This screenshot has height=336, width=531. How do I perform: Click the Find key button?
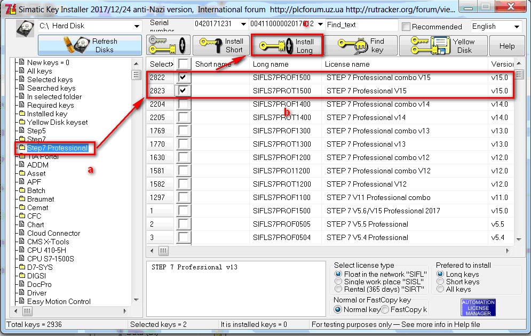pos(361,45)
